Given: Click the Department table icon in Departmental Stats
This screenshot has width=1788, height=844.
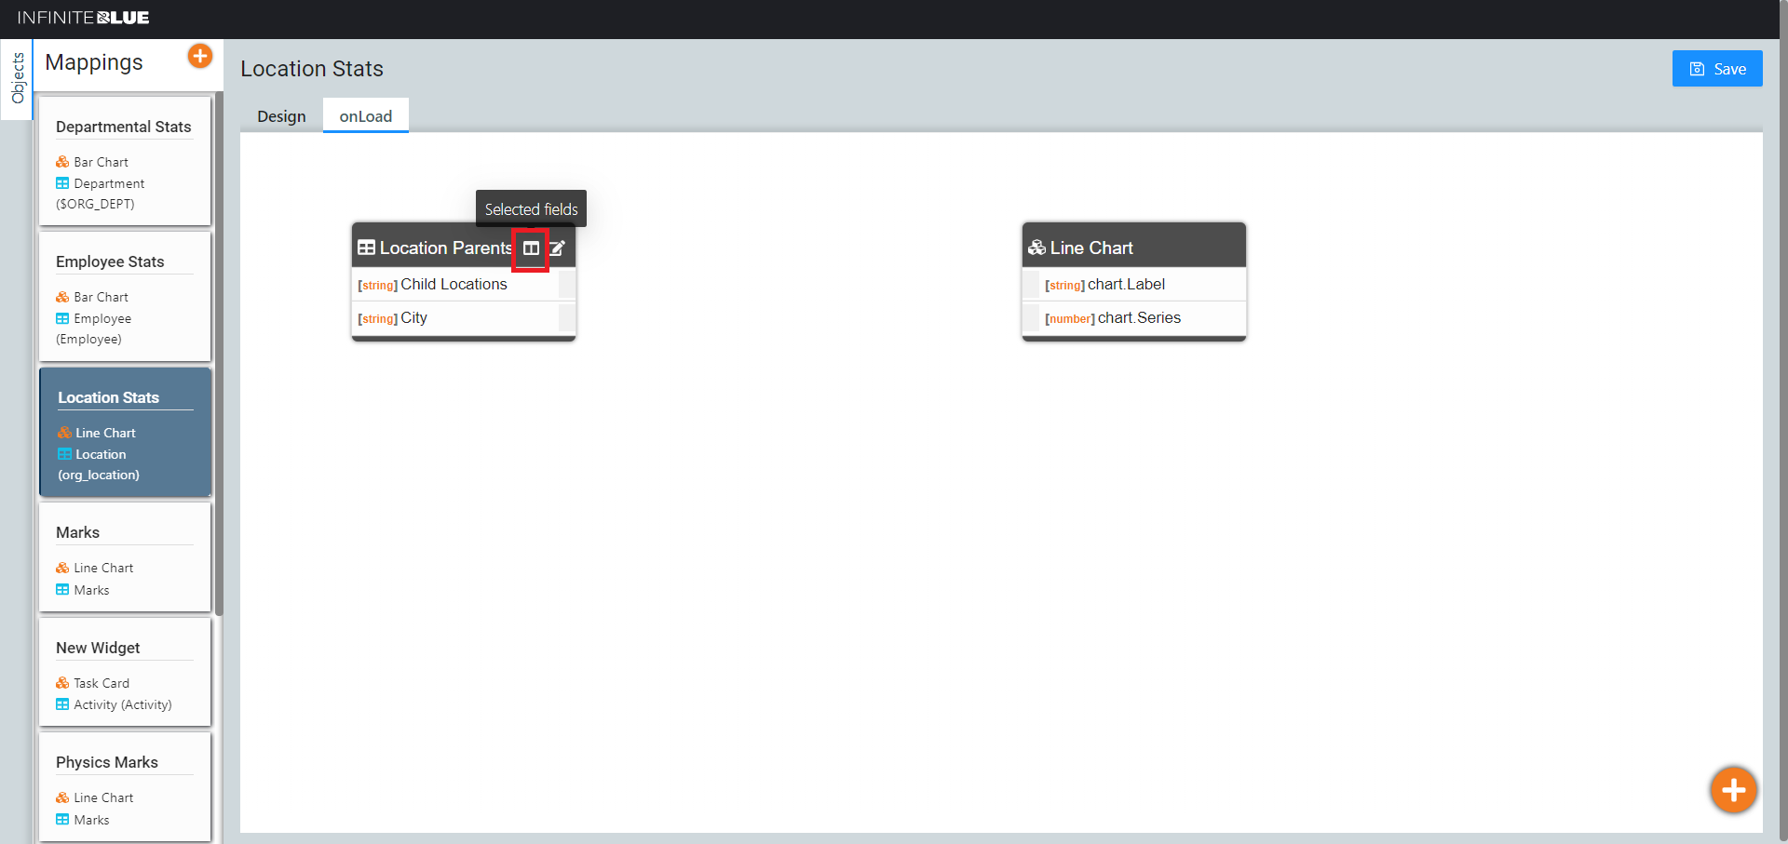Looking at the screenshot, I should coord(62,183).
